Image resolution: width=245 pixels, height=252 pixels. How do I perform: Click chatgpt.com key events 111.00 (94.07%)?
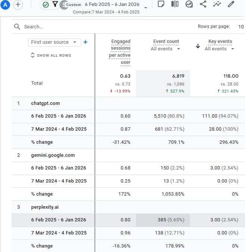point(220,116)
